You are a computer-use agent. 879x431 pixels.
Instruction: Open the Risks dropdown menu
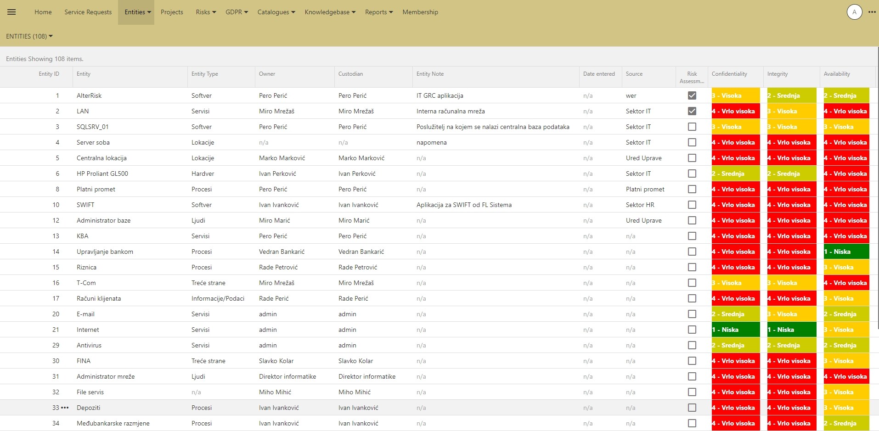(206, 12)
